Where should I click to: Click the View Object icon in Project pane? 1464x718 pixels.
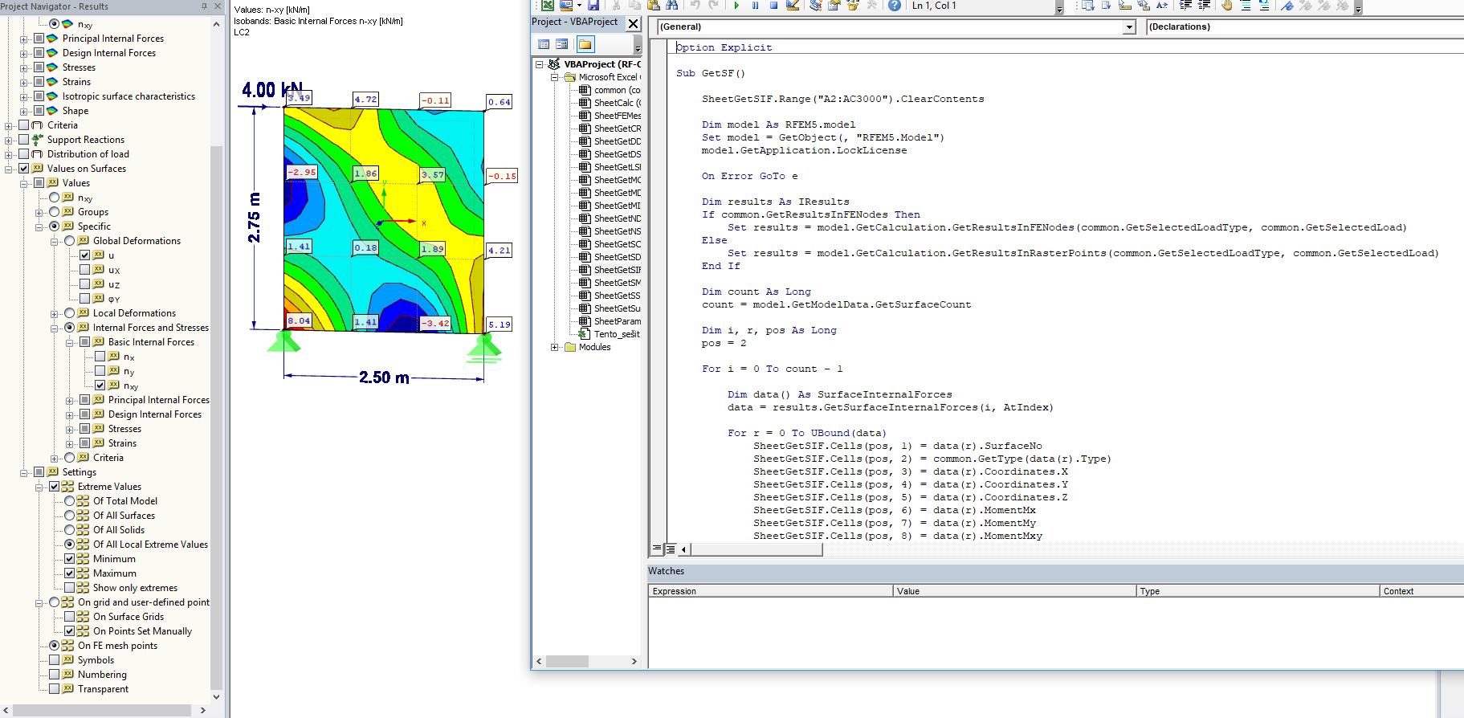click(562, 44)
